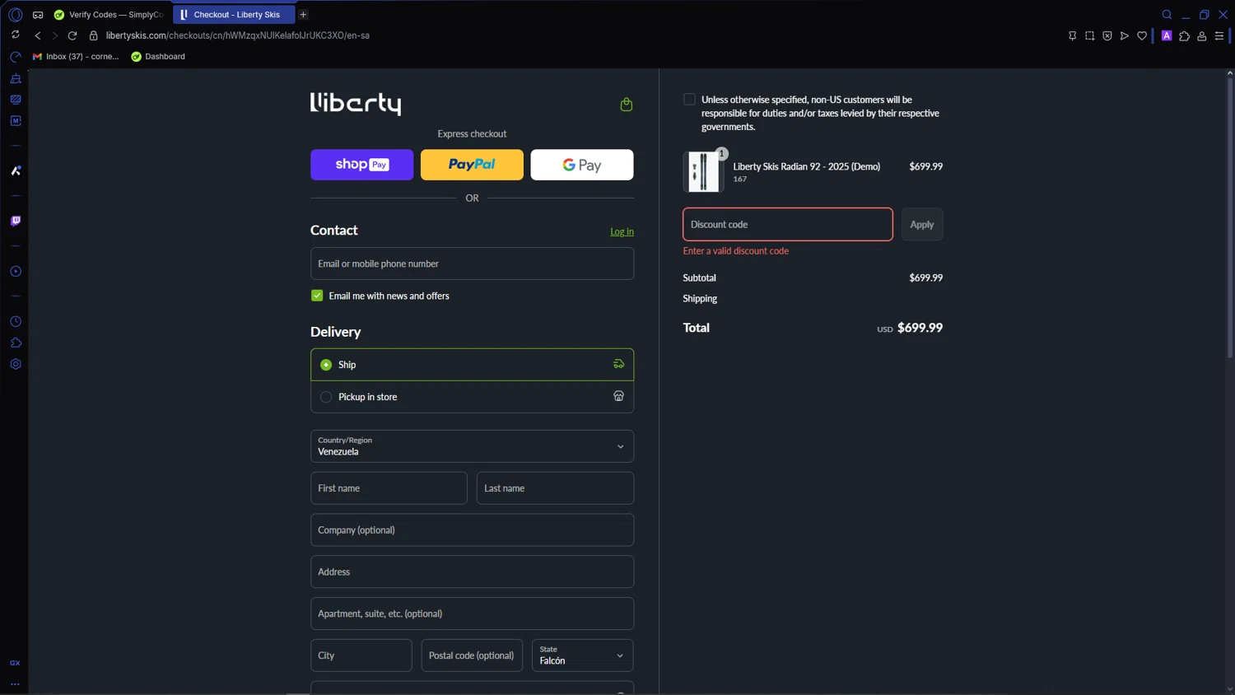
Task: Focus the Discount code field
Action: click(x=788, y=224)
